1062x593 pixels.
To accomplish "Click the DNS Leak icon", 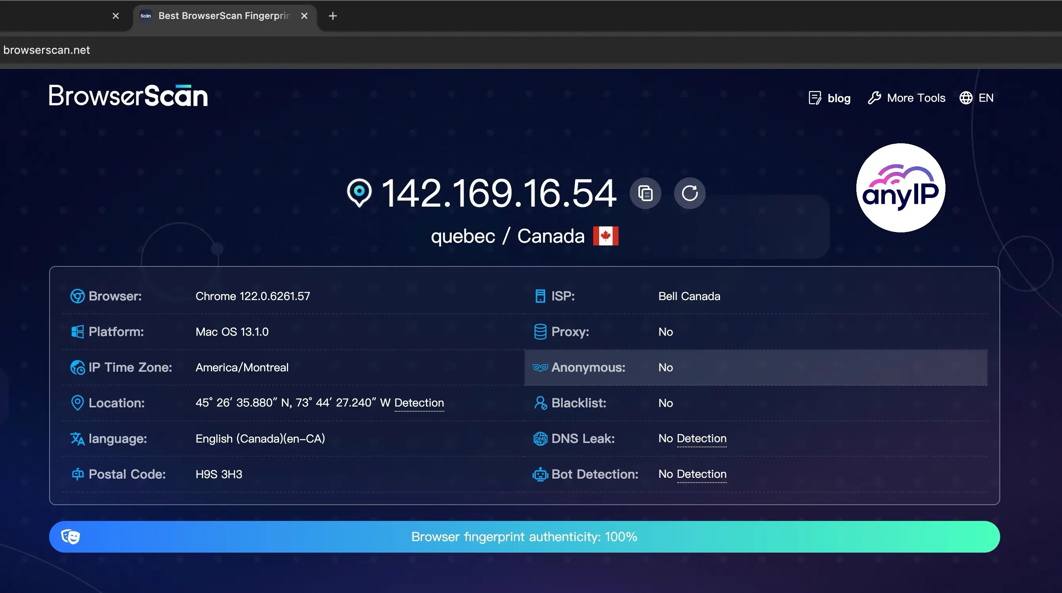I will click(540, 439).
